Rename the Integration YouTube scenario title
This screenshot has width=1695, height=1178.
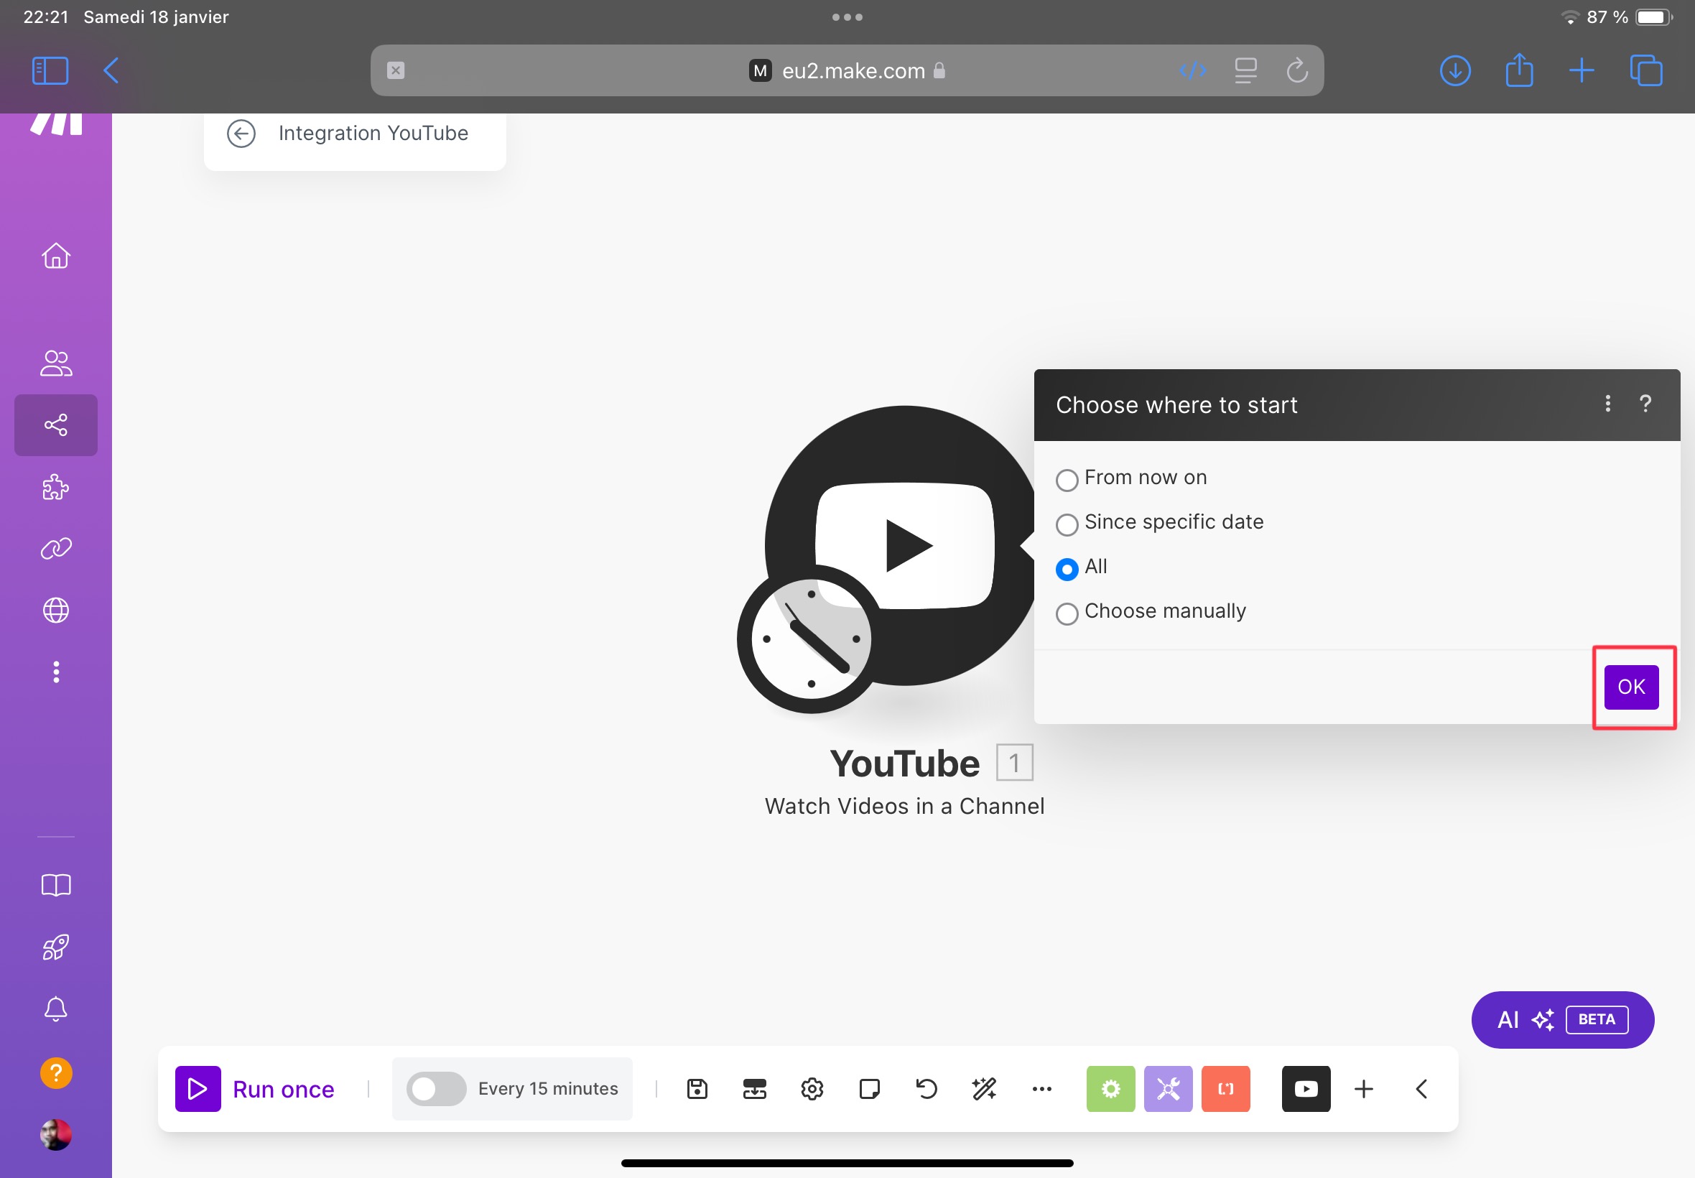[x=373, y=134]
